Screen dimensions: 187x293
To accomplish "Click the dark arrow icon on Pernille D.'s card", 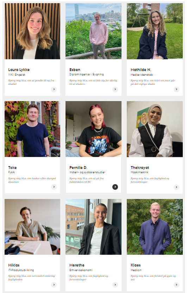I will tap(115, 187).
